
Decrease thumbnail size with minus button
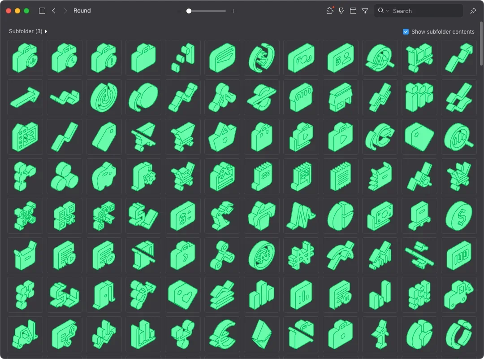[179, 11]
